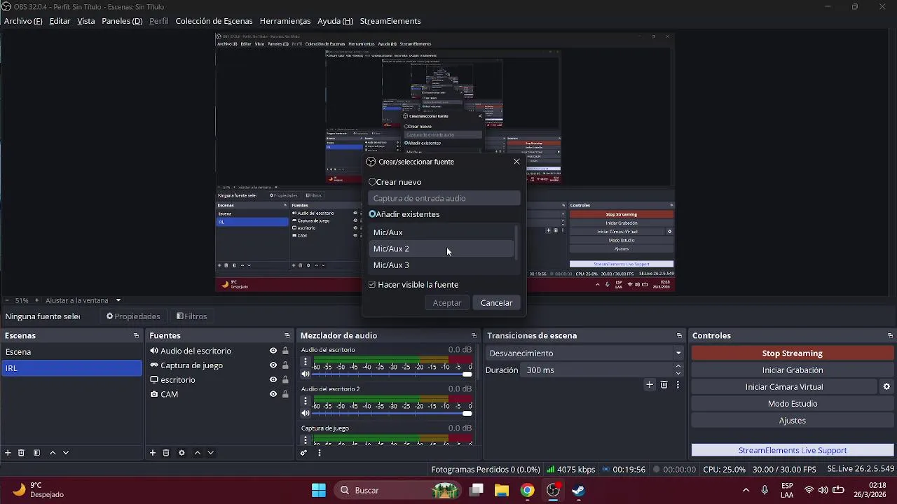This screenshot has height=504, width=897.
Task: Click the Stop Streaming button
Action: tap(792, 353)
